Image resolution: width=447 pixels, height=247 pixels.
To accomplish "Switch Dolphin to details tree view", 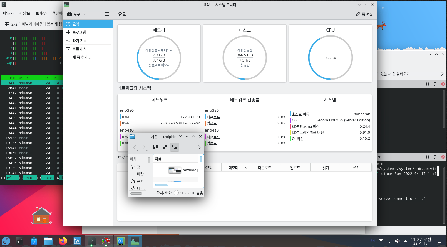I will pyautogui.click(x=175, y=147).
